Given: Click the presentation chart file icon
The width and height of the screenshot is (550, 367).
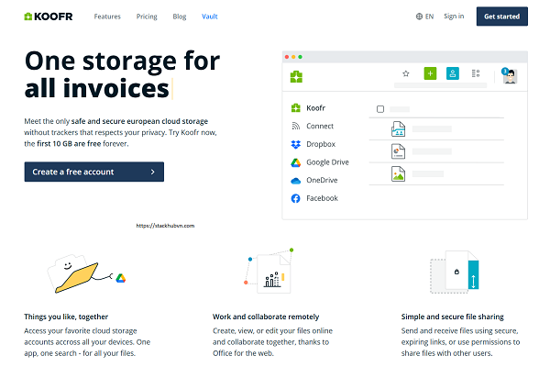Looking at the screenshot, I should 398,151.
